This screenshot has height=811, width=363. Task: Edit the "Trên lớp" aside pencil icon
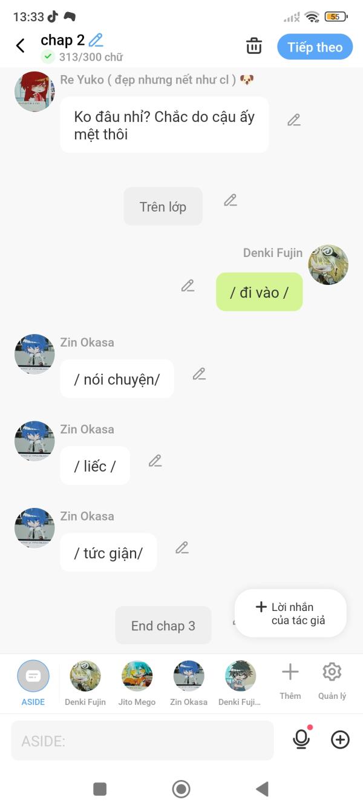point(231,200)
